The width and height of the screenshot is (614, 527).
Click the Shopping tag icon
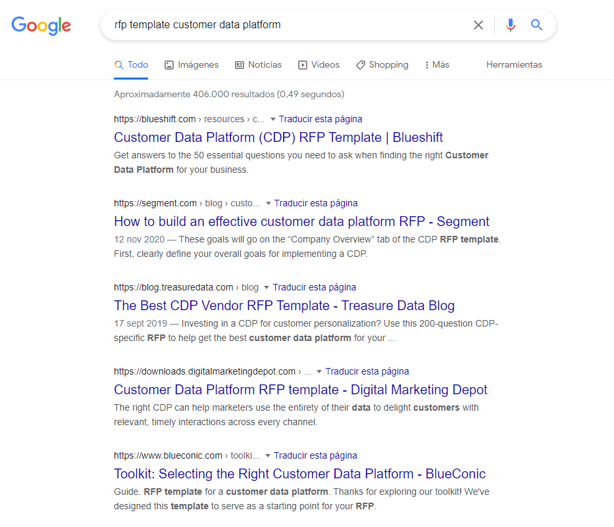pos(360,65)
